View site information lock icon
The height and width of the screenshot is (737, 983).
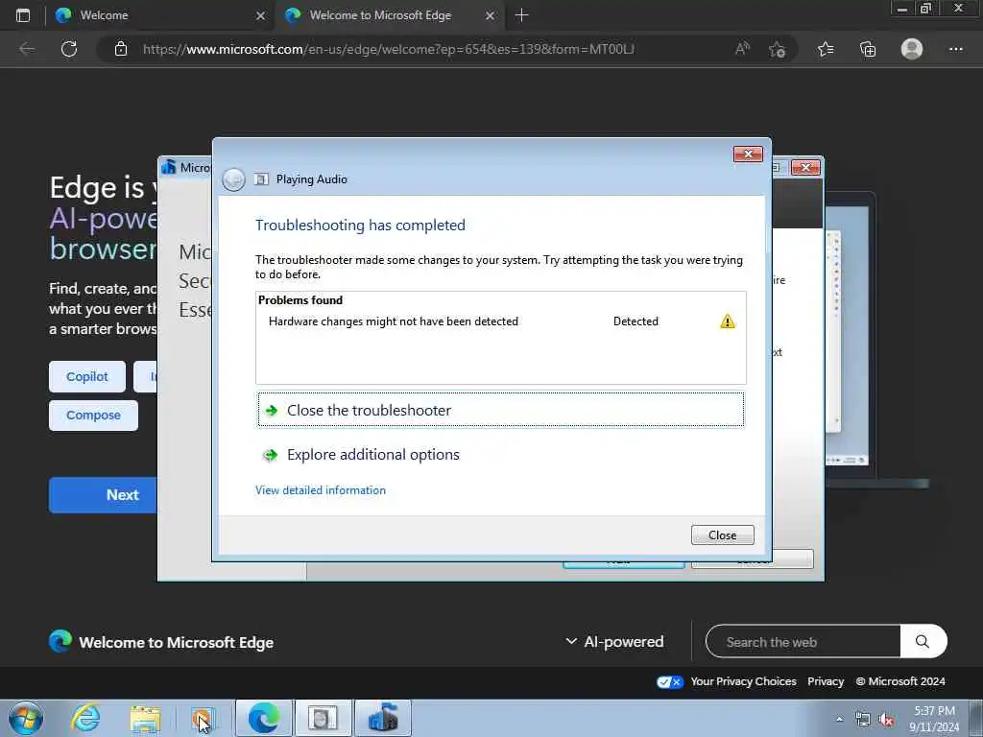121,49
